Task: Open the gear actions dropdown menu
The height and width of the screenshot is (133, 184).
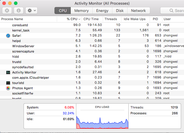Action: click(x=31, y=10)
